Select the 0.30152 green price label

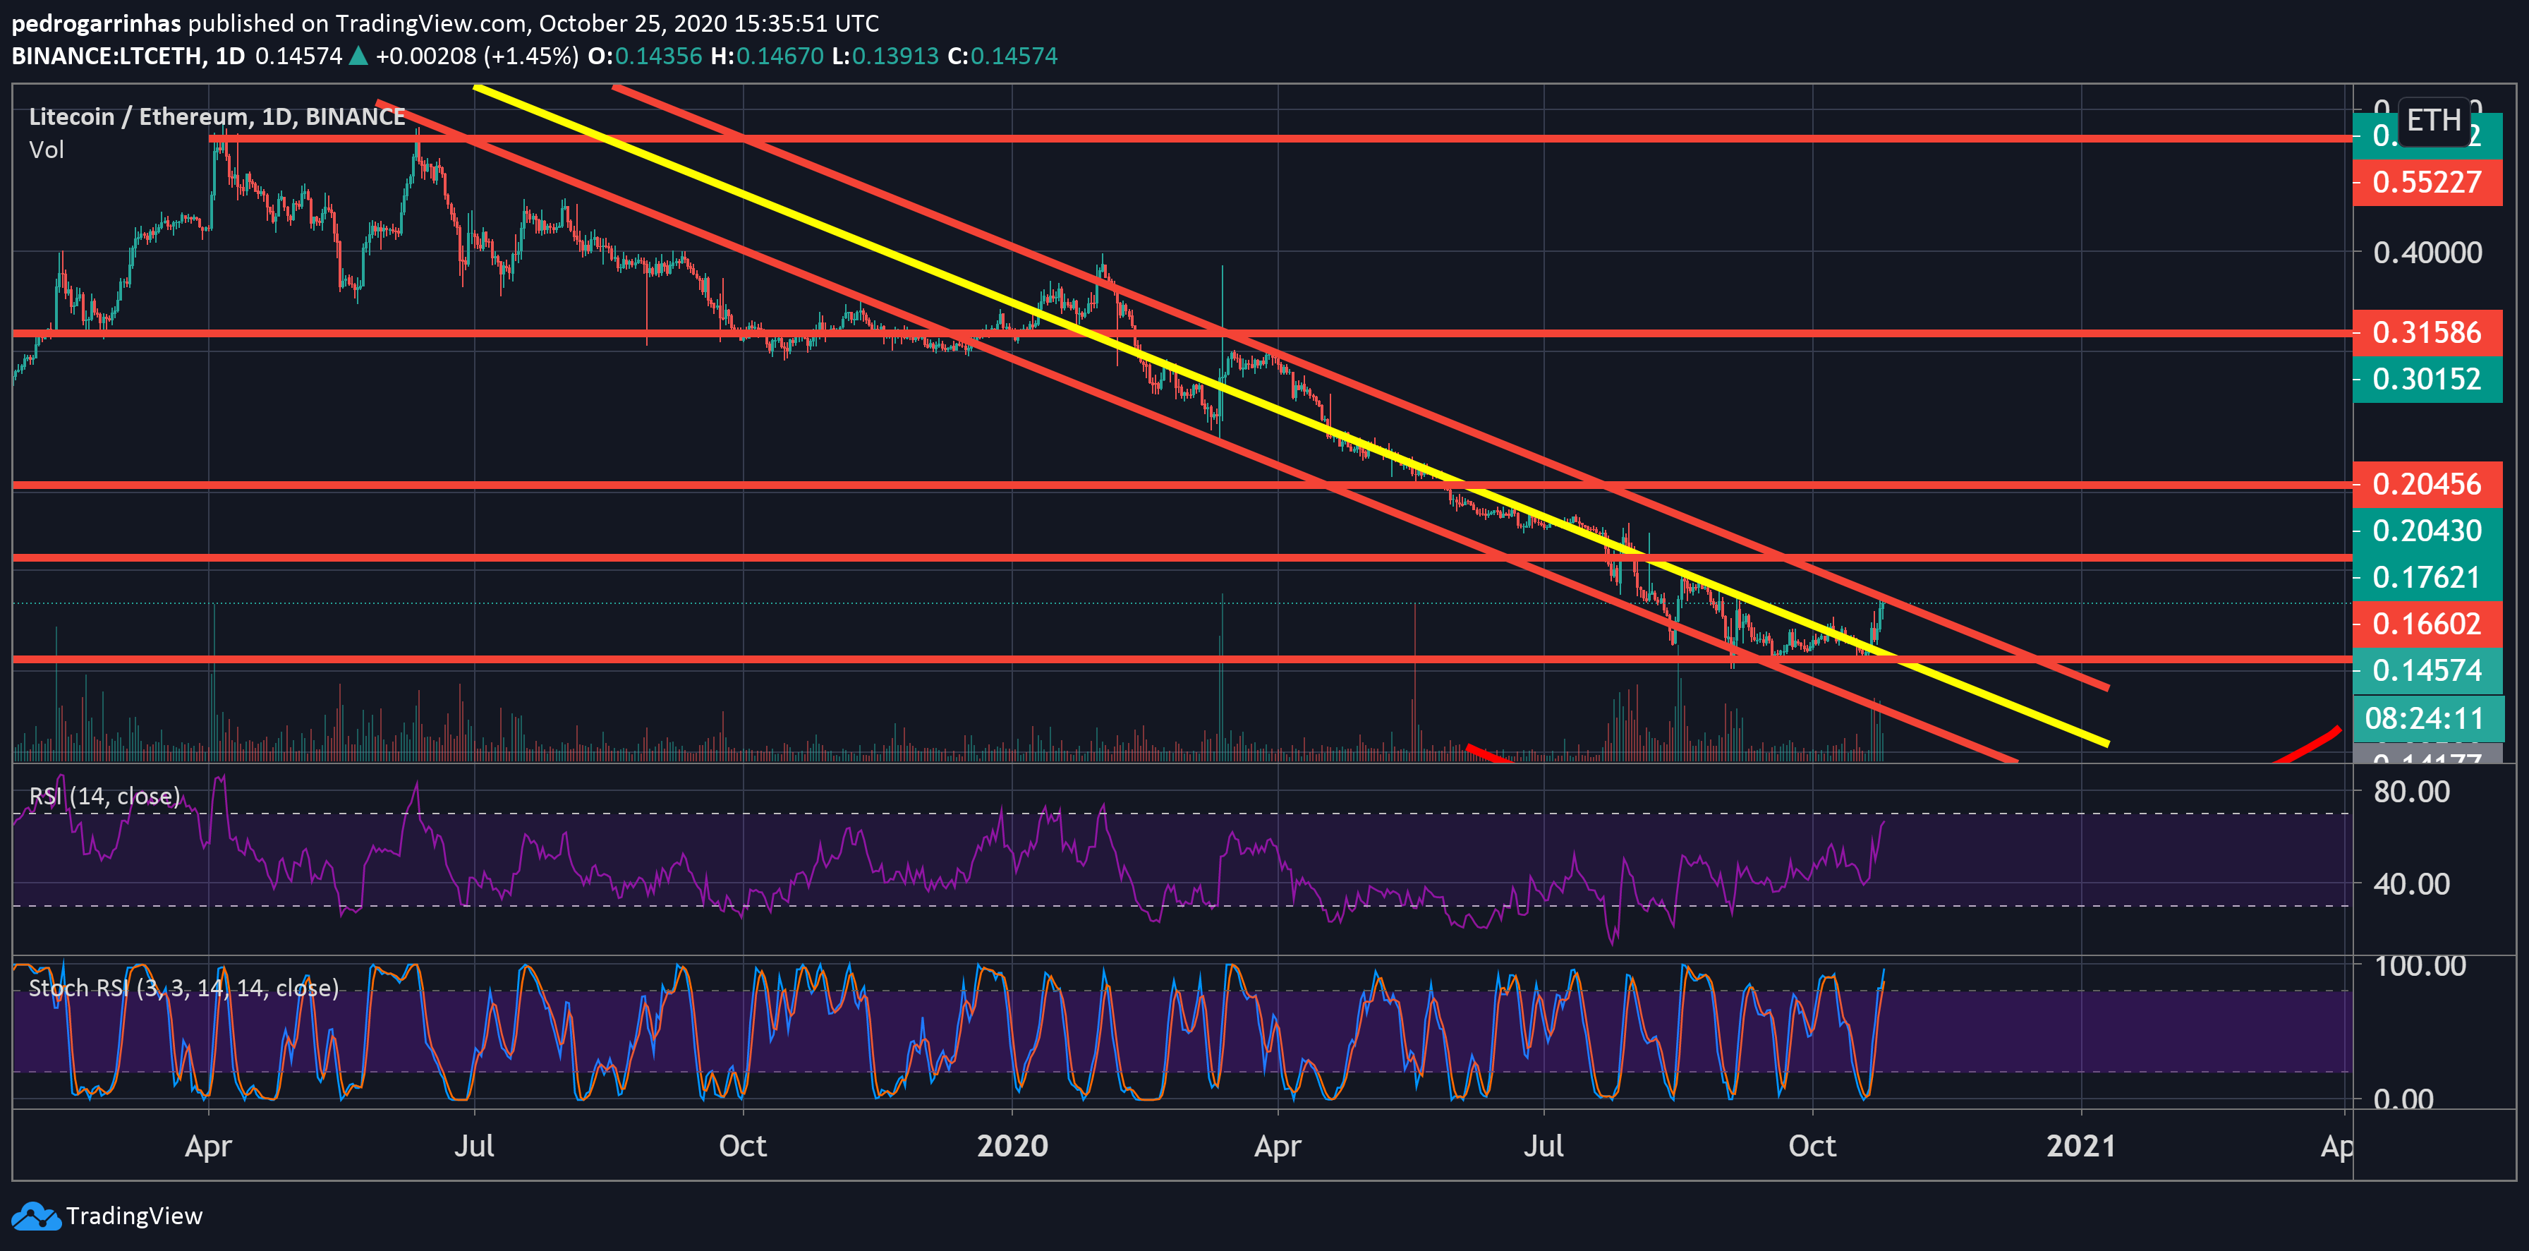click(2427, 379)
